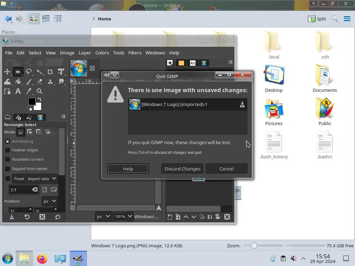Set selection mode to Add

(x=30, y=132)
